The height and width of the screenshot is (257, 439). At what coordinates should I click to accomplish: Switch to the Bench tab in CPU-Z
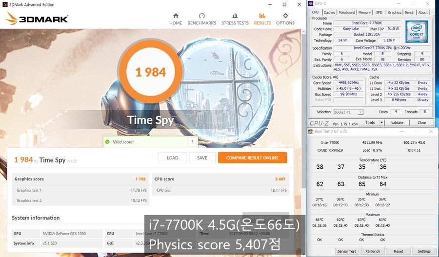(x=409, y=12)
